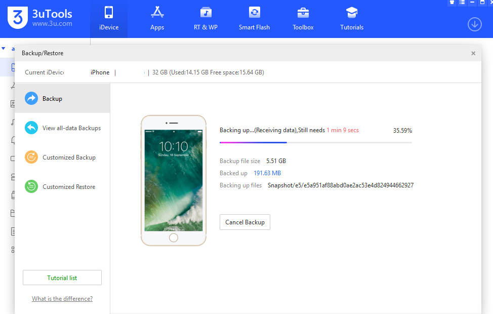Click the 'Backup file size' label
The image size is (493, 314).
(240, 161)
